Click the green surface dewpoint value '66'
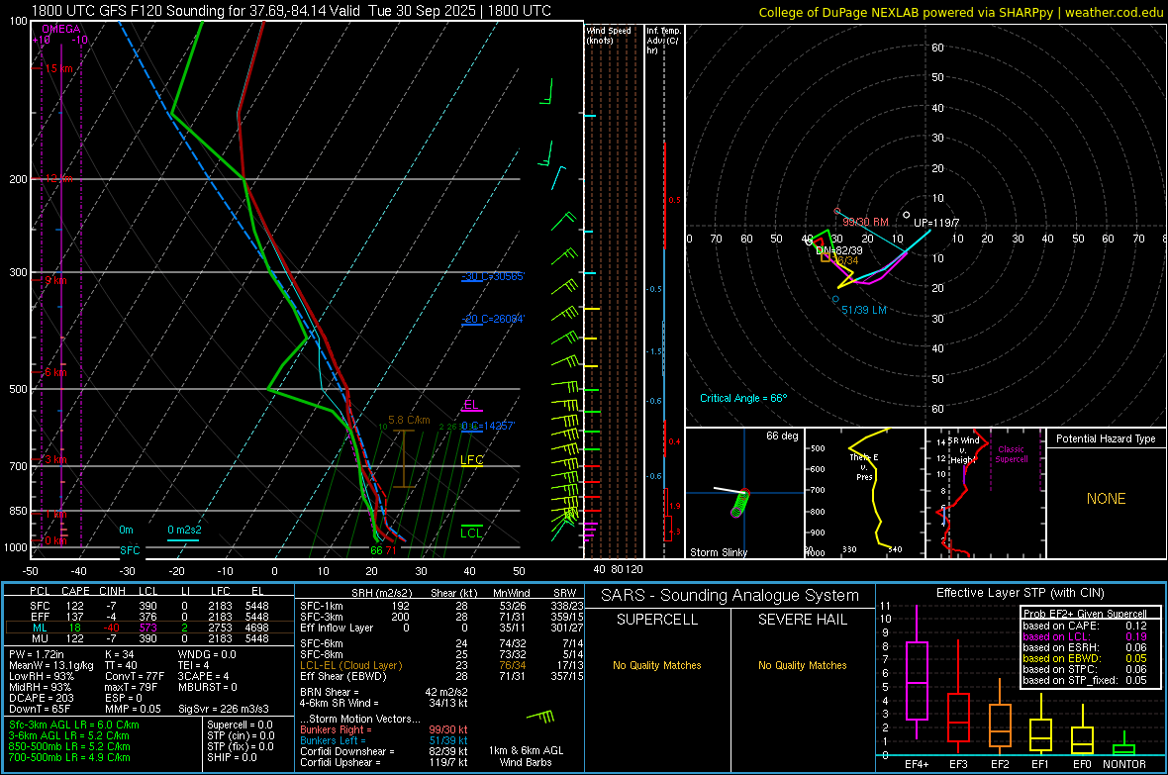 coord(376,550)
